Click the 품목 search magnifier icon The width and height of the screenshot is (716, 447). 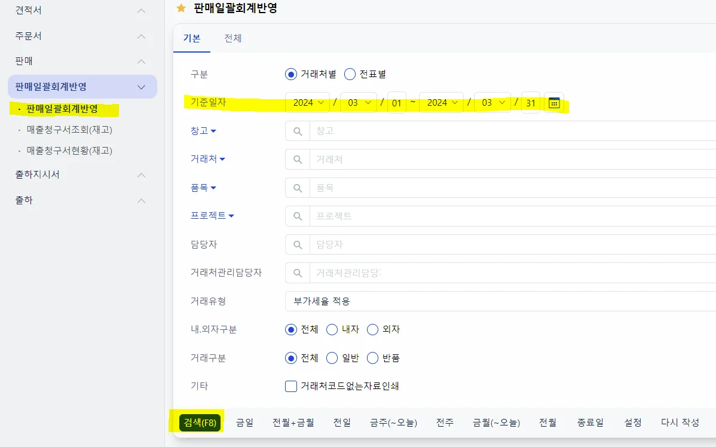click(x=298, y=188)
